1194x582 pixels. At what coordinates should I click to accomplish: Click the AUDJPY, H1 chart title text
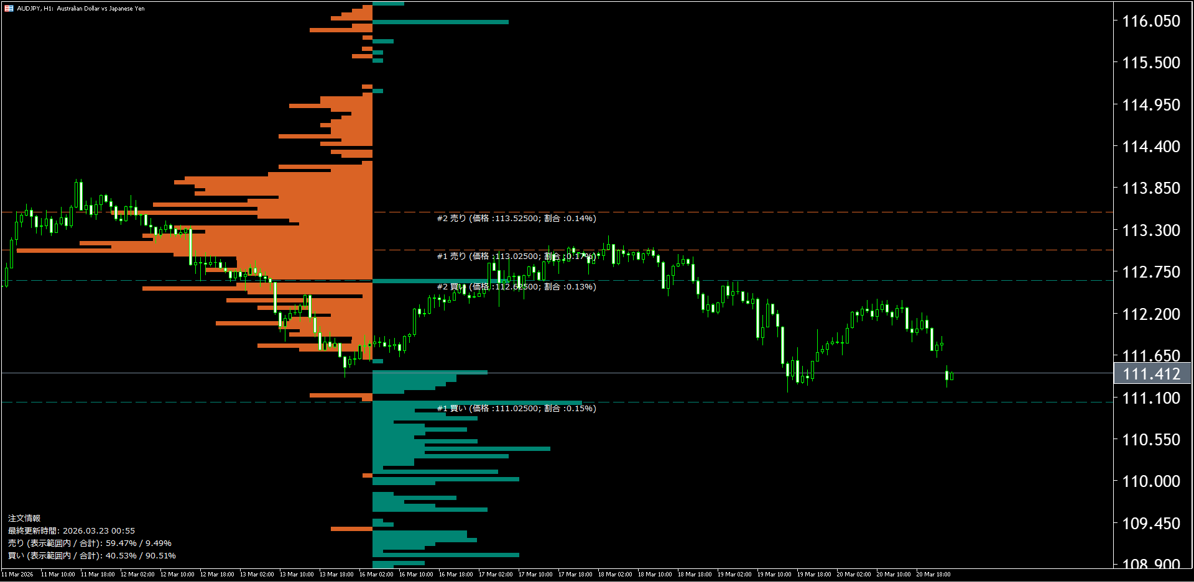[x=81, y=9]
